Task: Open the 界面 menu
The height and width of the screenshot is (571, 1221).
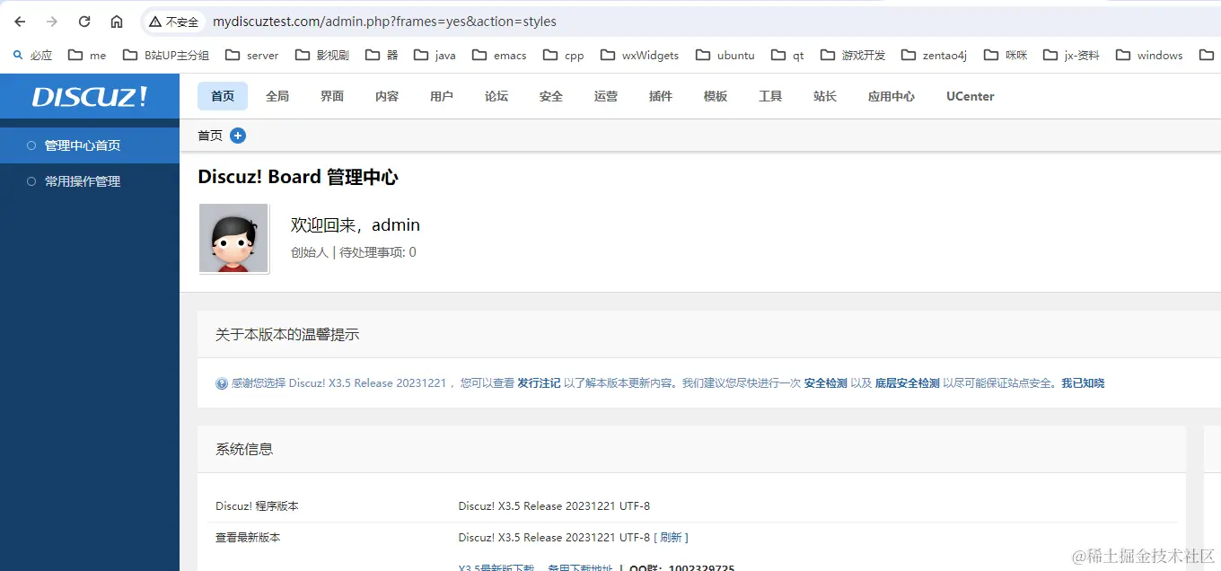Action: coord(332,96)
